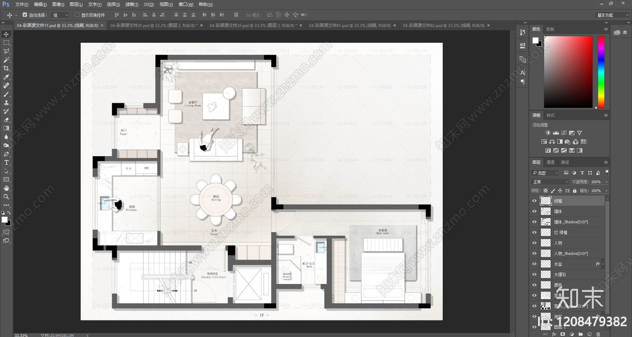Activate the Crop tool

pyautogui.click(x=6, y=68)
